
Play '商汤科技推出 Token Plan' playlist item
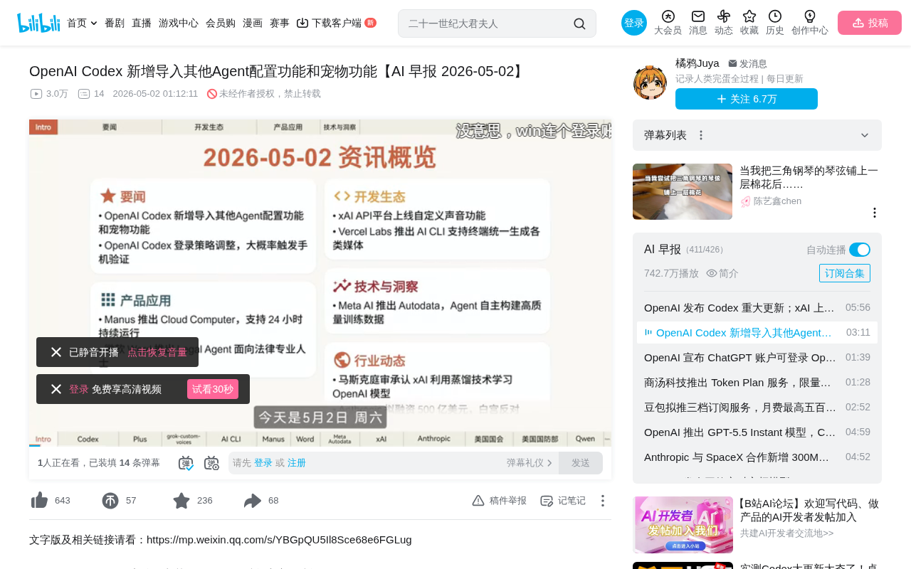pos(757,382)
